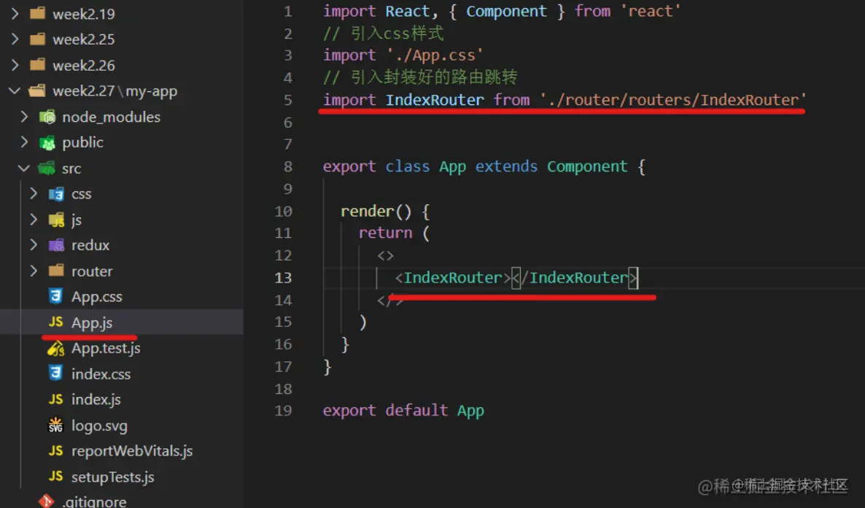The height and width of the screenshot is (508, 865).
Task: Select the public folder label
Action: point(82,142)
